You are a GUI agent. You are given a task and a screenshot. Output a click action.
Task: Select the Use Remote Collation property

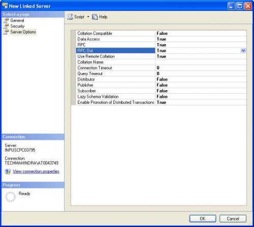coord(96,56)
